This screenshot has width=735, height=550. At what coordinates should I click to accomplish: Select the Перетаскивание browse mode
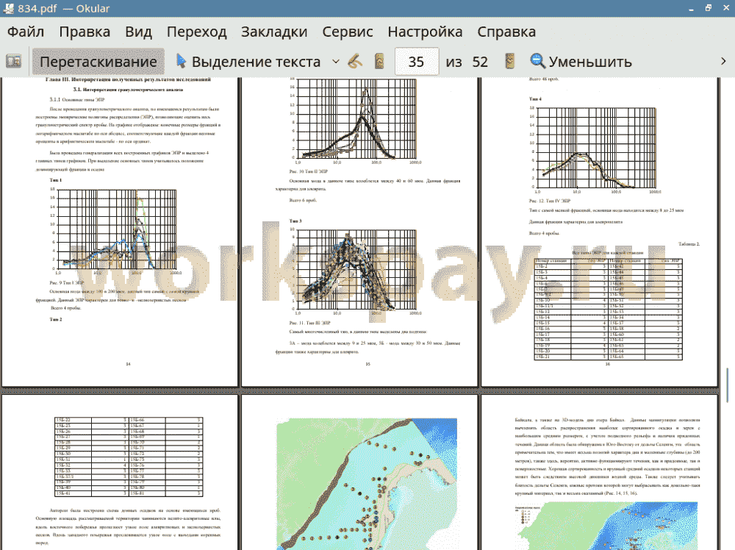click(x=98, y=62)
